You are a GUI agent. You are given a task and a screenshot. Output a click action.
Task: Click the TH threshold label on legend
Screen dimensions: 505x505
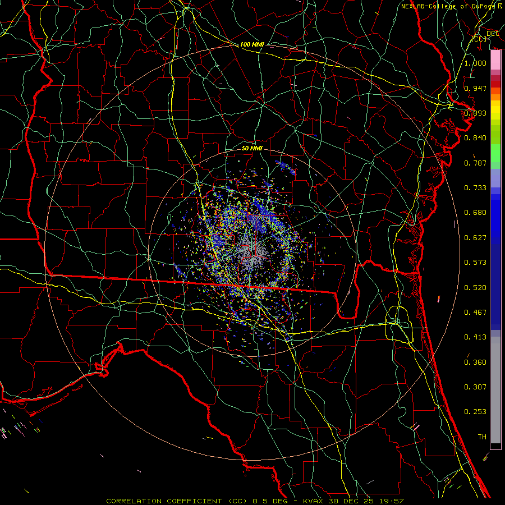click(x=482, y=437)
